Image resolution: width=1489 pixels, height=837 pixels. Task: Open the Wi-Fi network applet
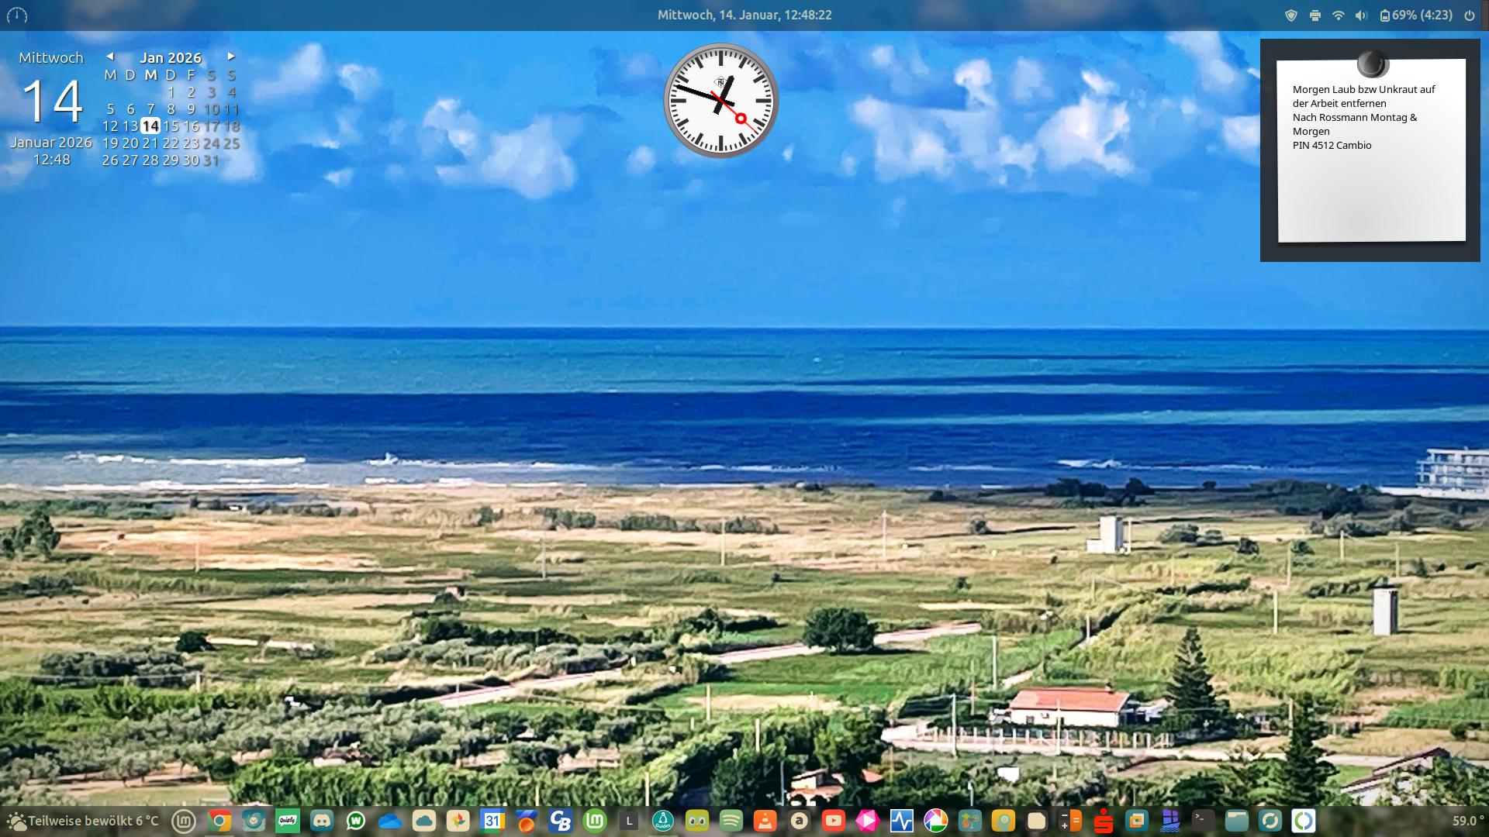pyautogui.click(x=1338, y=15)
